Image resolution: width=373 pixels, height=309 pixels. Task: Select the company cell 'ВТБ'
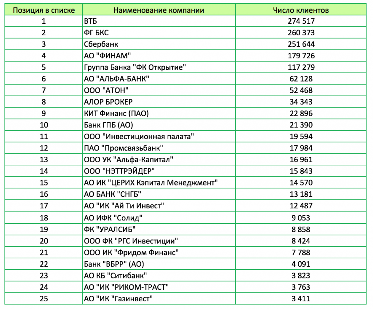(159, 21)
